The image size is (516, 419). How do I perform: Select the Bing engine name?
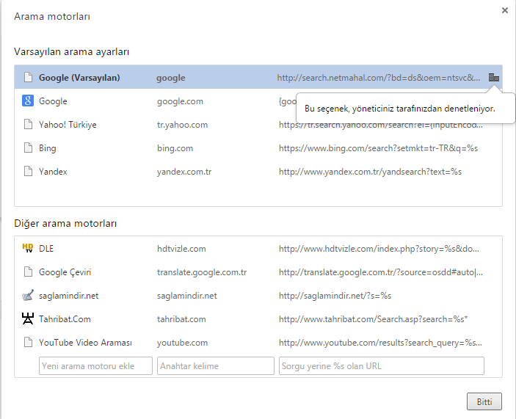[48, 148]
